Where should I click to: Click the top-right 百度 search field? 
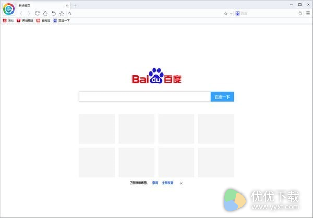pos(269,14)
